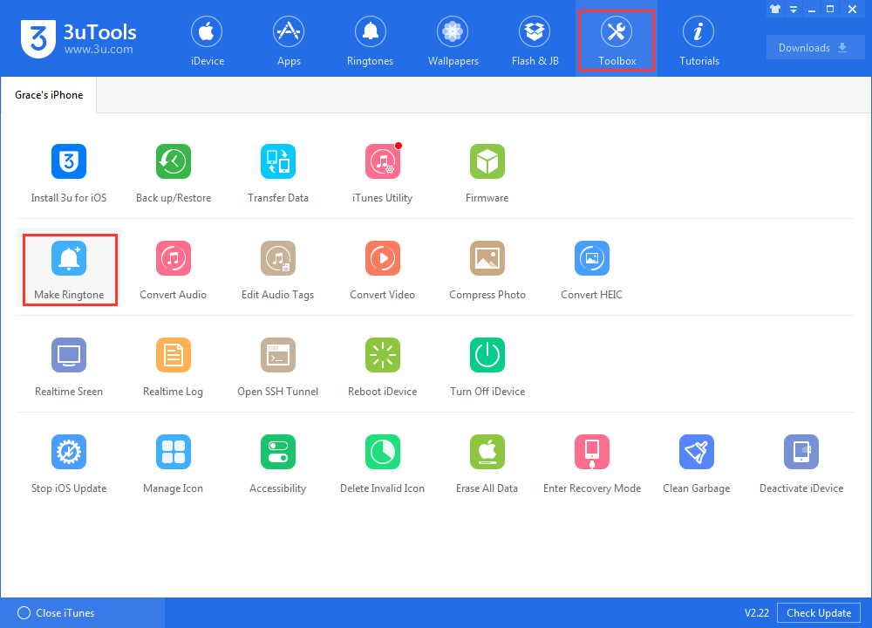Select Reboot iDevice
Screen dimensions: 872x628
click(x=383, y=367)
